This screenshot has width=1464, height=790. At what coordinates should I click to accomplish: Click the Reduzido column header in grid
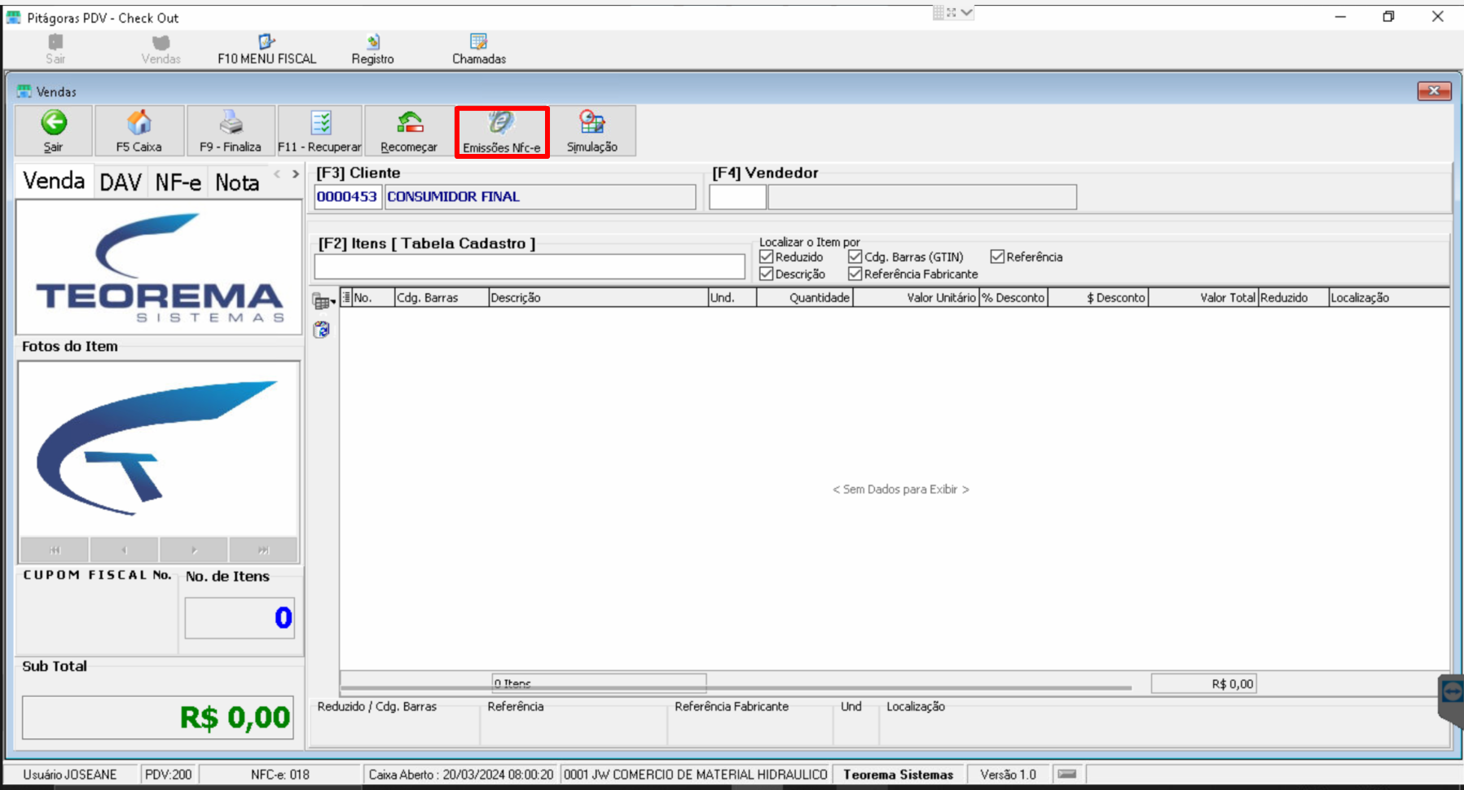tap(1294, 297)
